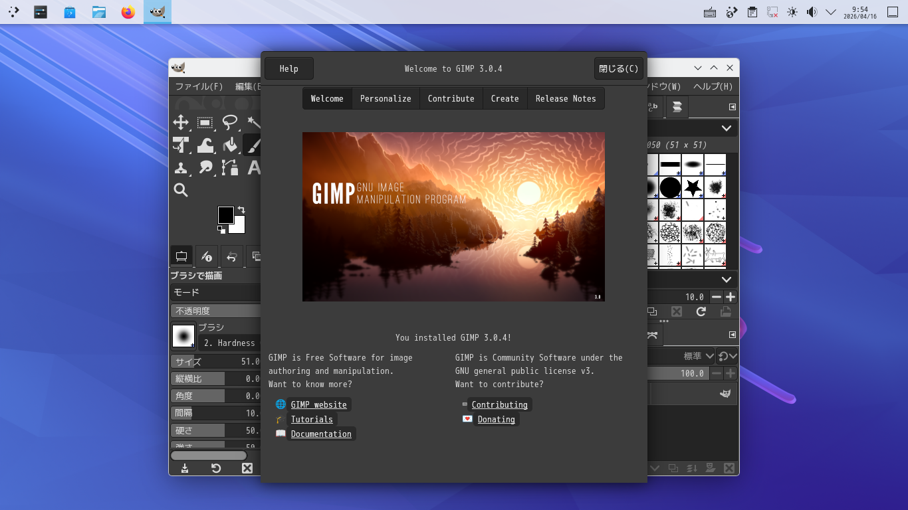Viewport: 908px width, 510px height.
Task: Select the Paths tool
Action: (x=230, y=168)
